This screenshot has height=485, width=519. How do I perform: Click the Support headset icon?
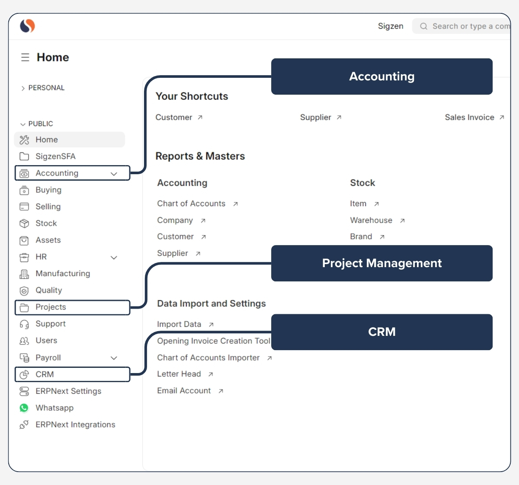[x=24, y=324]
